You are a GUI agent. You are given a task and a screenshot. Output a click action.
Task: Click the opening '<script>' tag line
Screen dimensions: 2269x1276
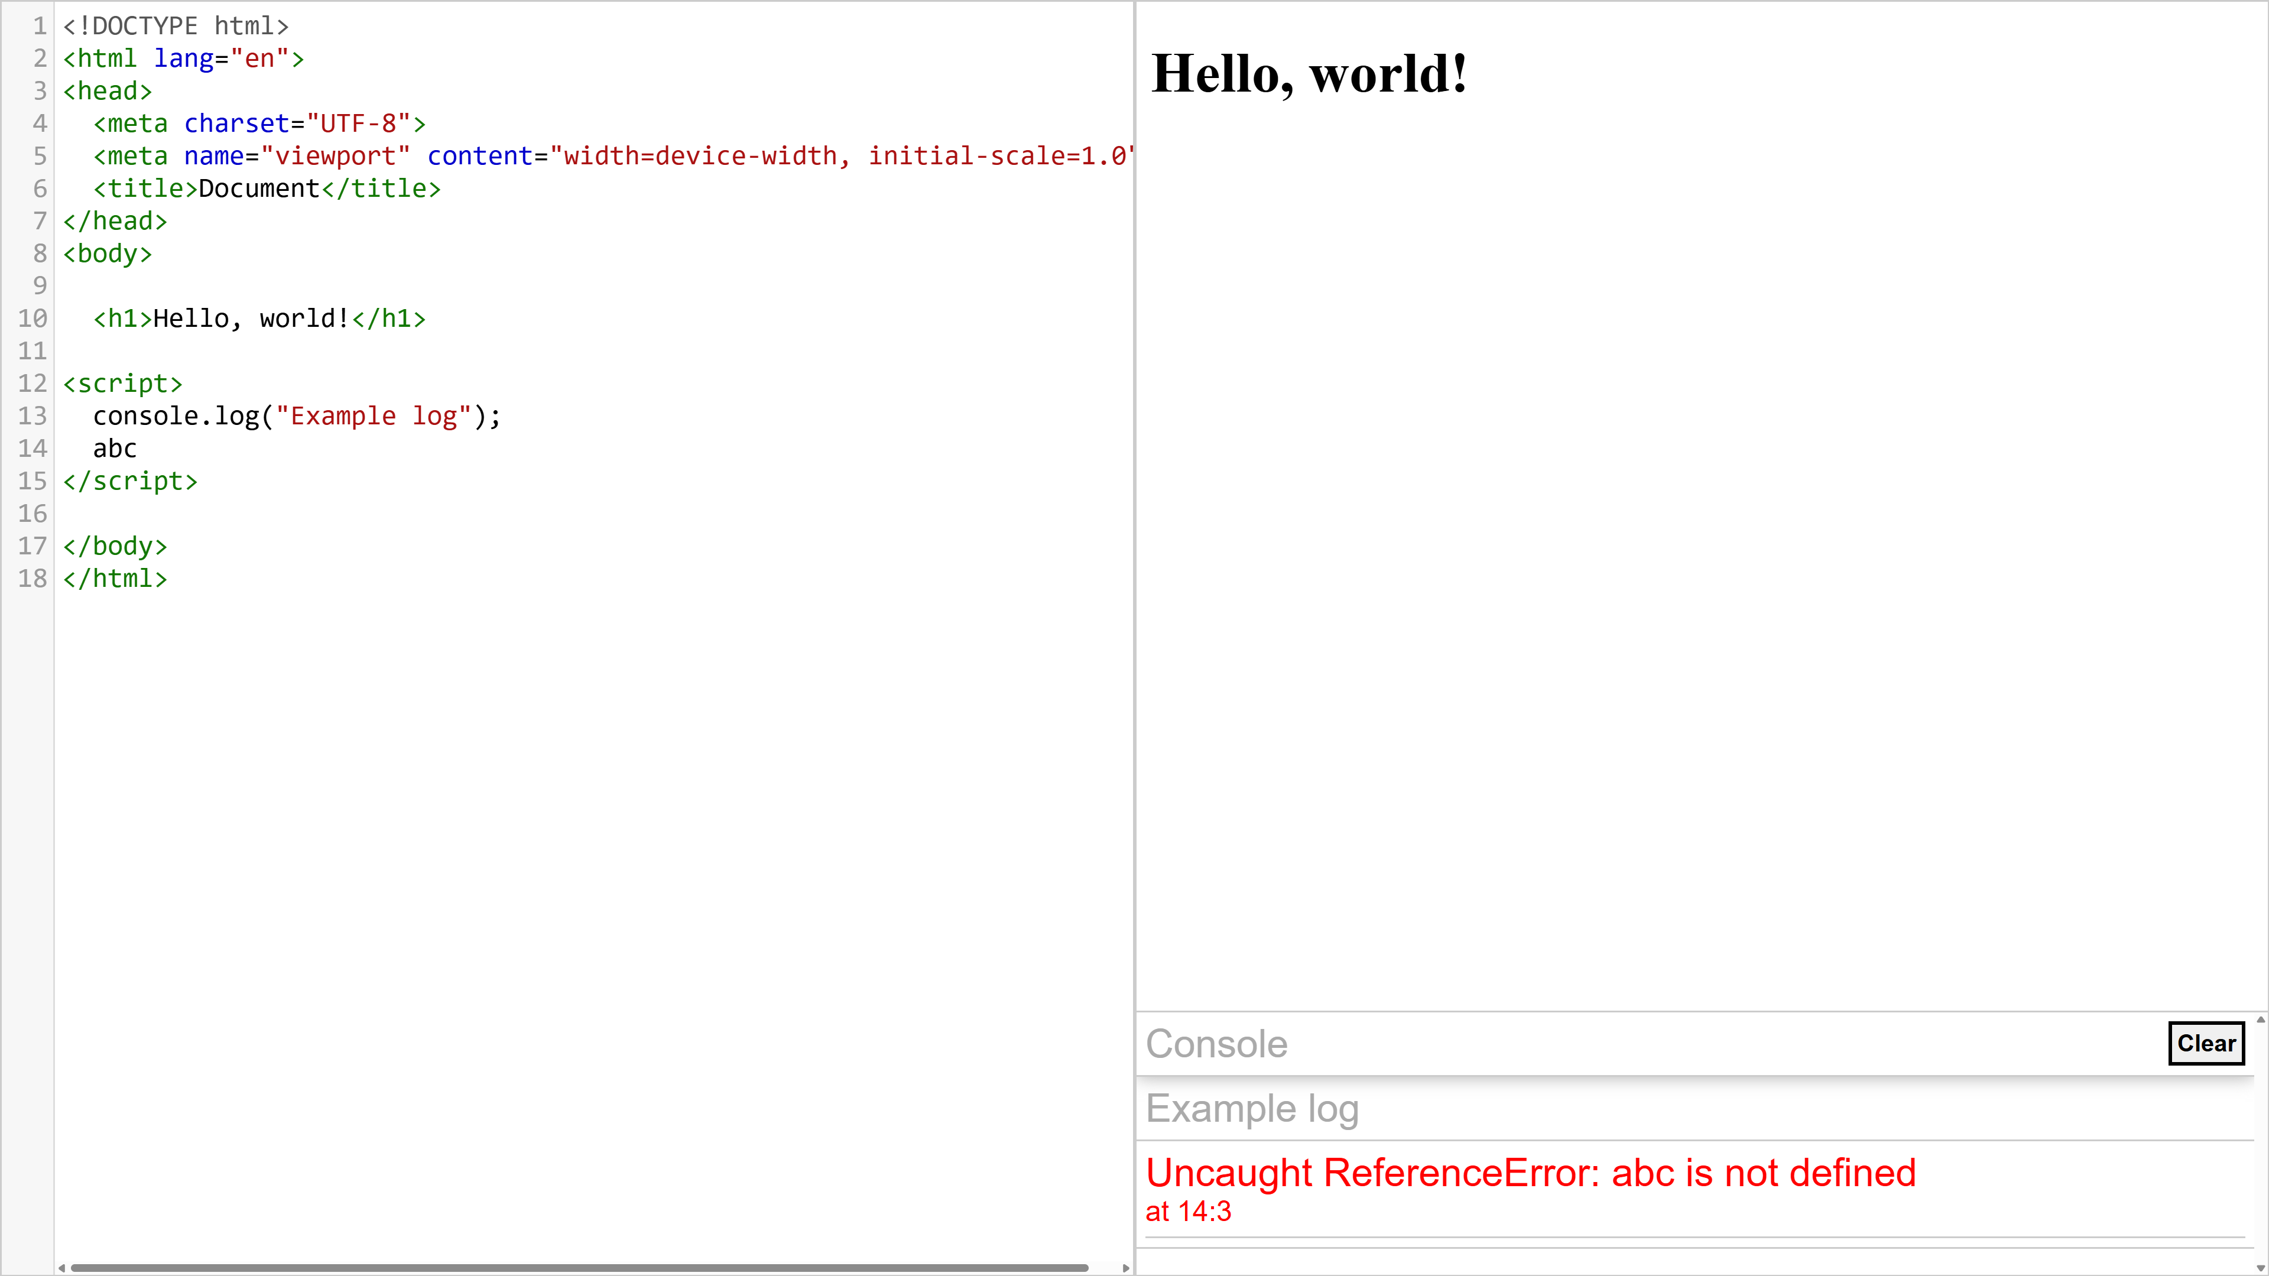[122, 384]
